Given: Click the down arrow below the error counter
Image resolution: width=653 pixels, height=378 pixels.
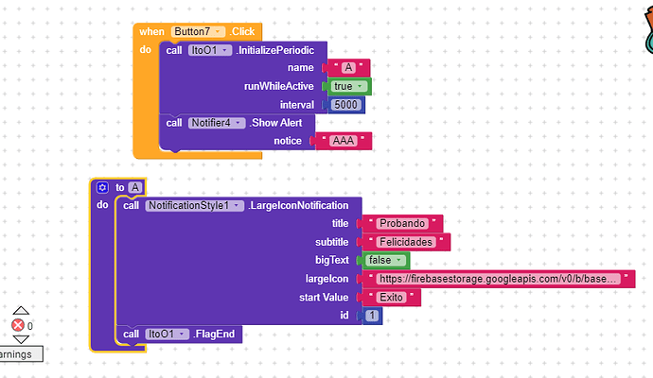Looking at the screenshot, I should point(20,340).
